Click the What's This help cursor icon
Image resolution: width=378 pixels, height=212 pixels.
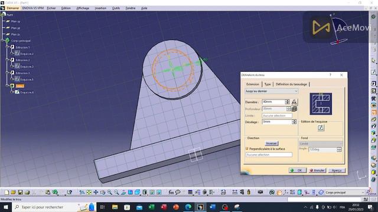pos(70,193)
